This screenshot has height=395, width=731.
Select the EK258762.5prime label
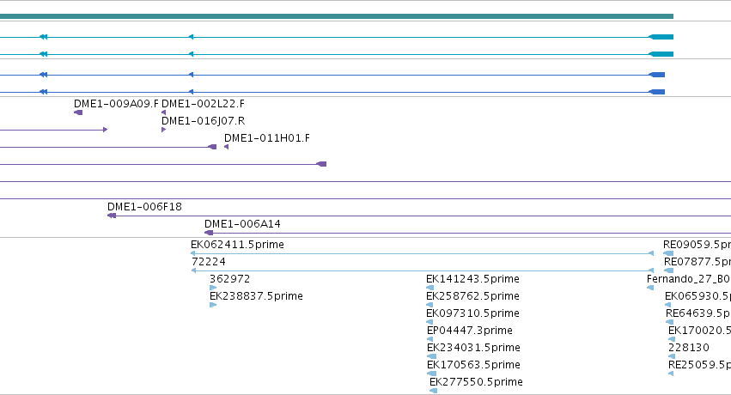click(472, 296)
